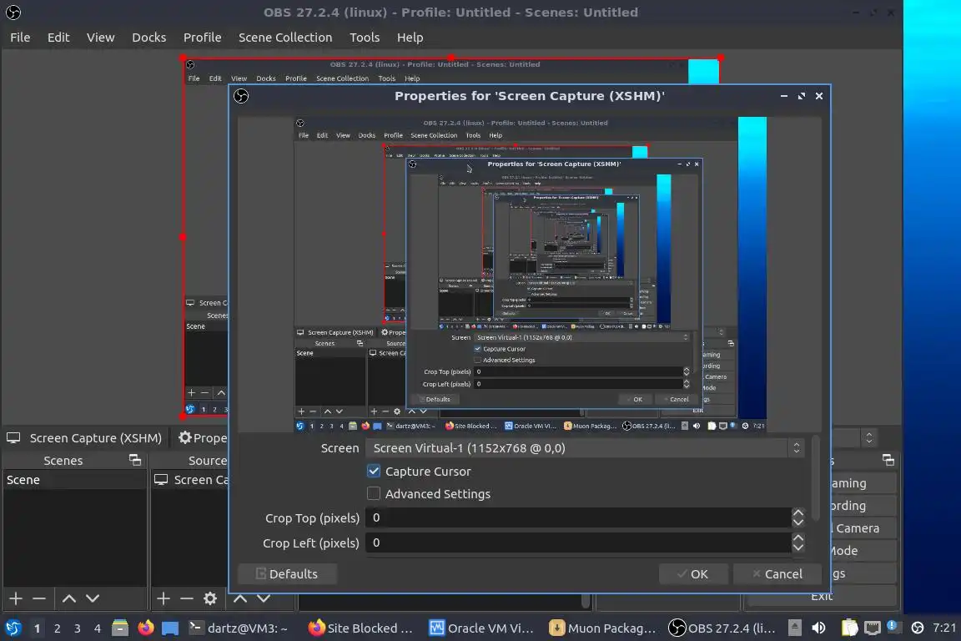Screen dimensions: 961x641
Task: Switch to the Oracle VM VirtualBox taskbar window
Action: [x=481, y=628]
